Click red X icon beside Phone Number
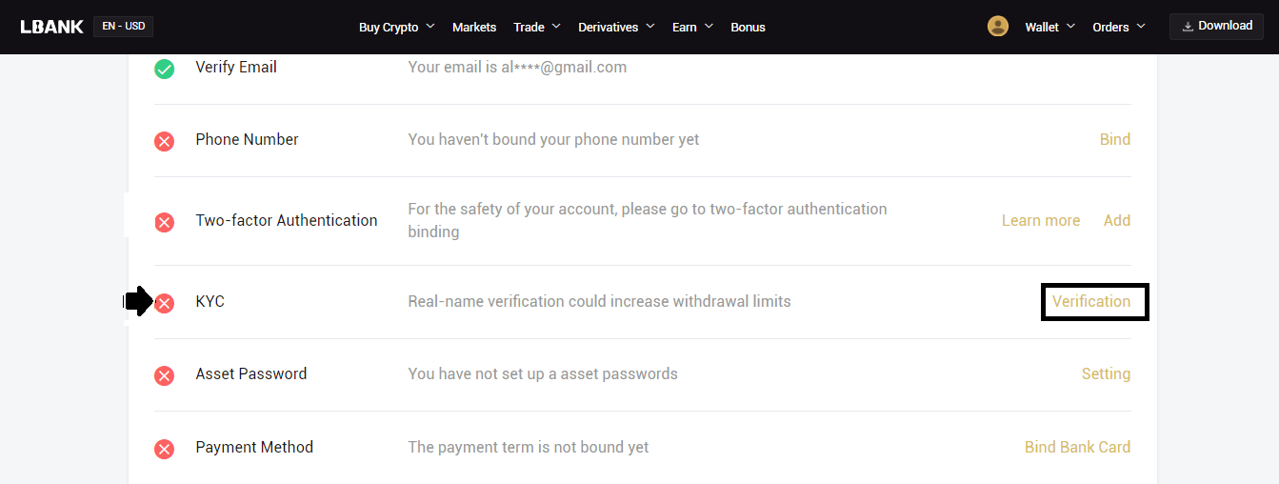 click(165, 141)
